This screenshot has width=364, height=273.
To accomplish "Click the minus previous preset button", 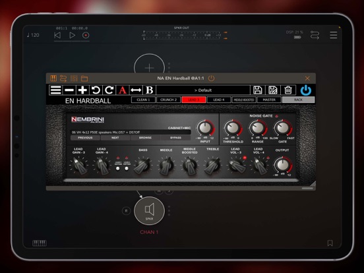I will tap(69, 90).
